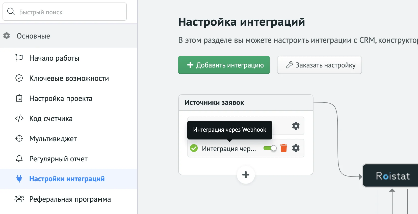The height and width of the screenshot is (214, 418).
Task: Add a source with round plus button
Action: click(246, 175)
